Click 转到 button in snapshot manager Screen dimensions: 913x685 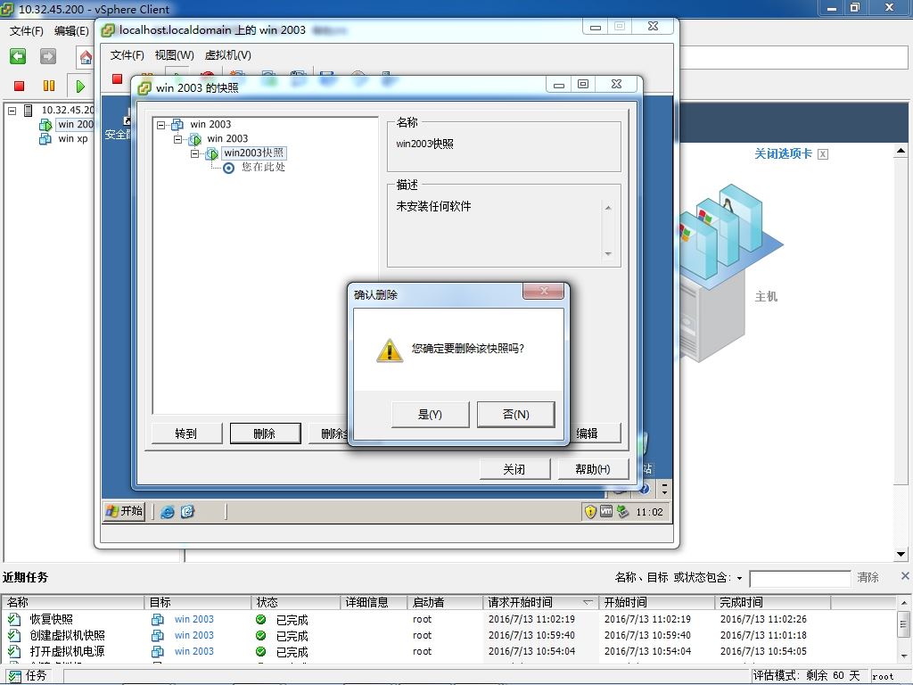pos(186,433)
